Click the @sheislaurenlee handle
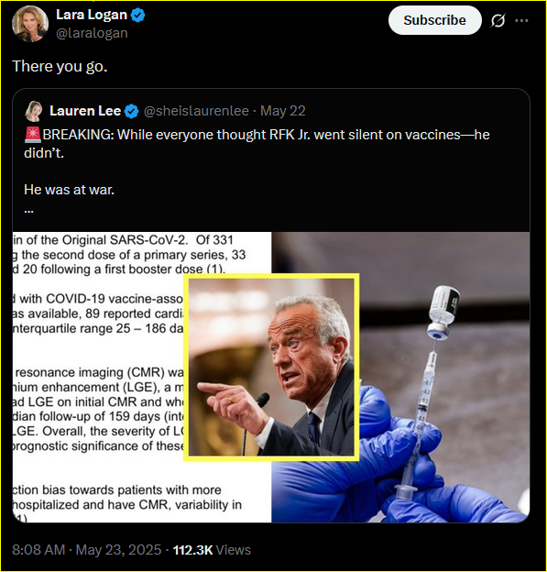The height and width of the screenshot is (572, 547). pyautogui.click(x=196, y=111)
